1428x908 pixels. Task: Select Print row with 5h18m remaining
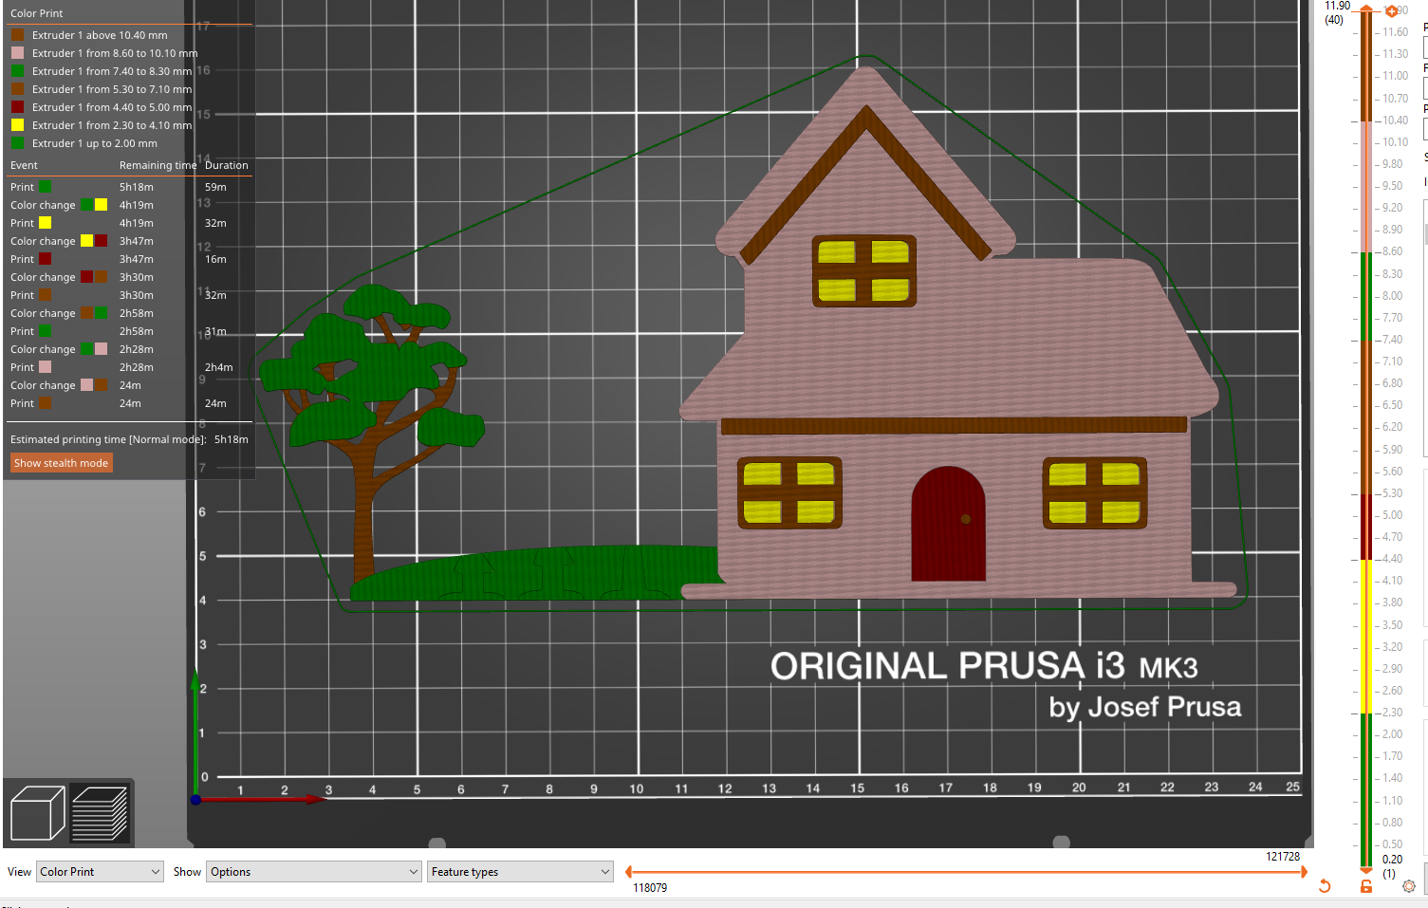pyautogui.click(x=130, y=187)
